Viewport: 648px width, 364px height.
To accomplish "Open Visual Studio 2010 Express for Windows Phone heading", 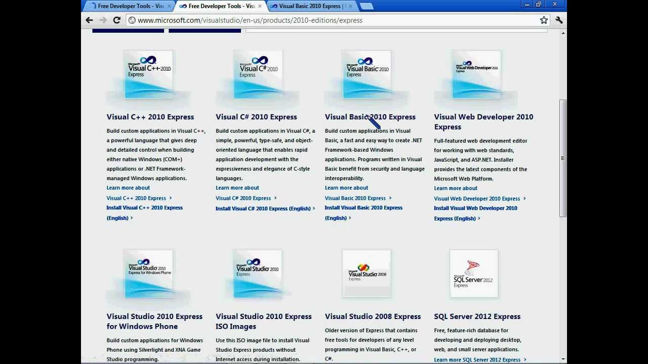I will [154, 322].
